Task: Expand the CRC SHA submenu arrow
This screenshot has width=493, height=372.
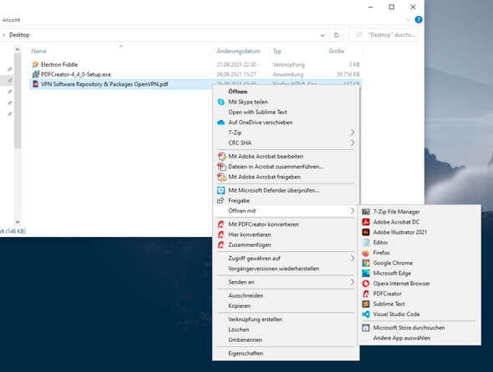Action: pos(353,143)
